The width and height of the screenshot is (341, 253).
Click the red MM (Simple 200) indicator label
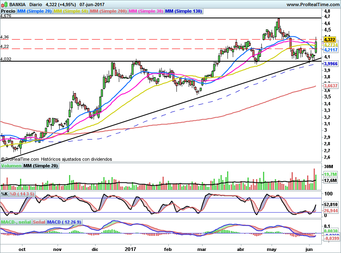click(x=108, y=11)
